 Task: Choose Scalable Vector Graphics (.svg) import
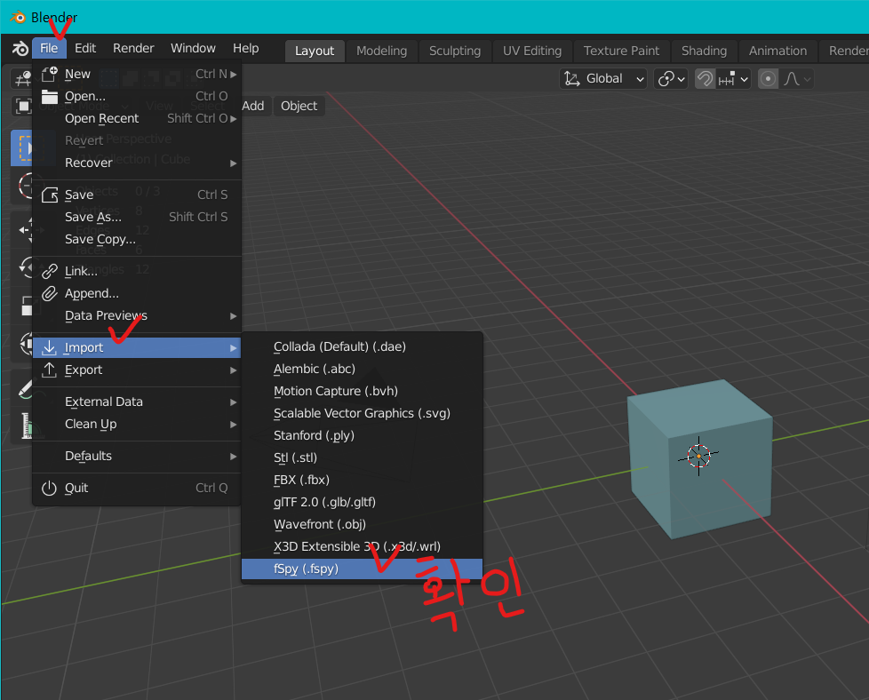tap(362, 413)
